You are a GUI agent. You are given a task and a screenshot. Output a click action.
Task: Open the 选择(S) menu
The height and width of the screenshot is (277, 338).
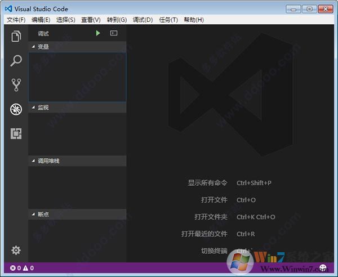[66, 20]
